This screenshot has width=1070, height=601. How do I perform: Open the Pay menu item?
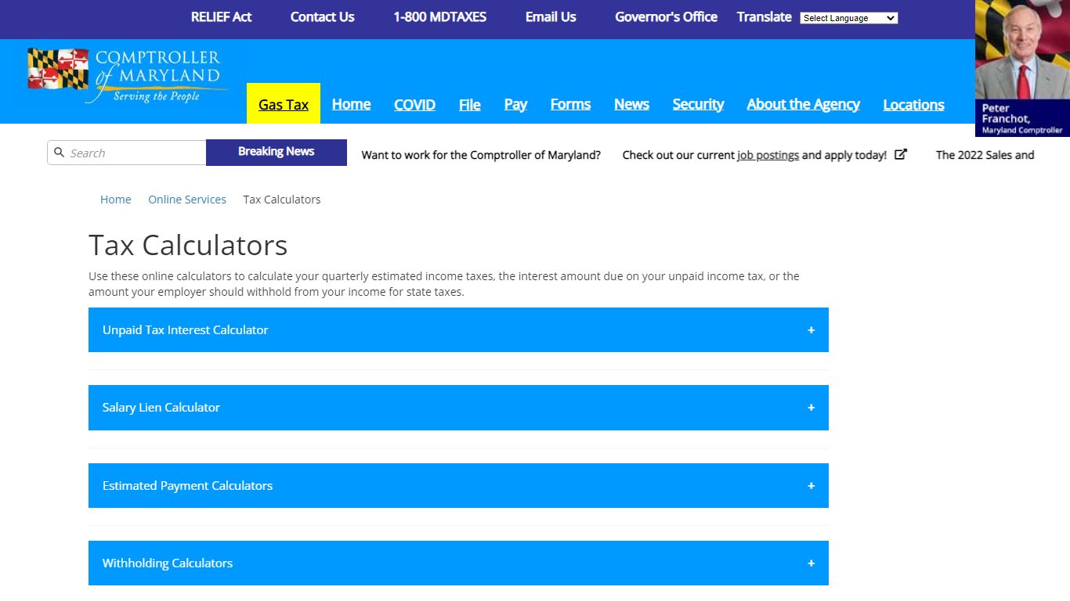click(x=515, y=104)
